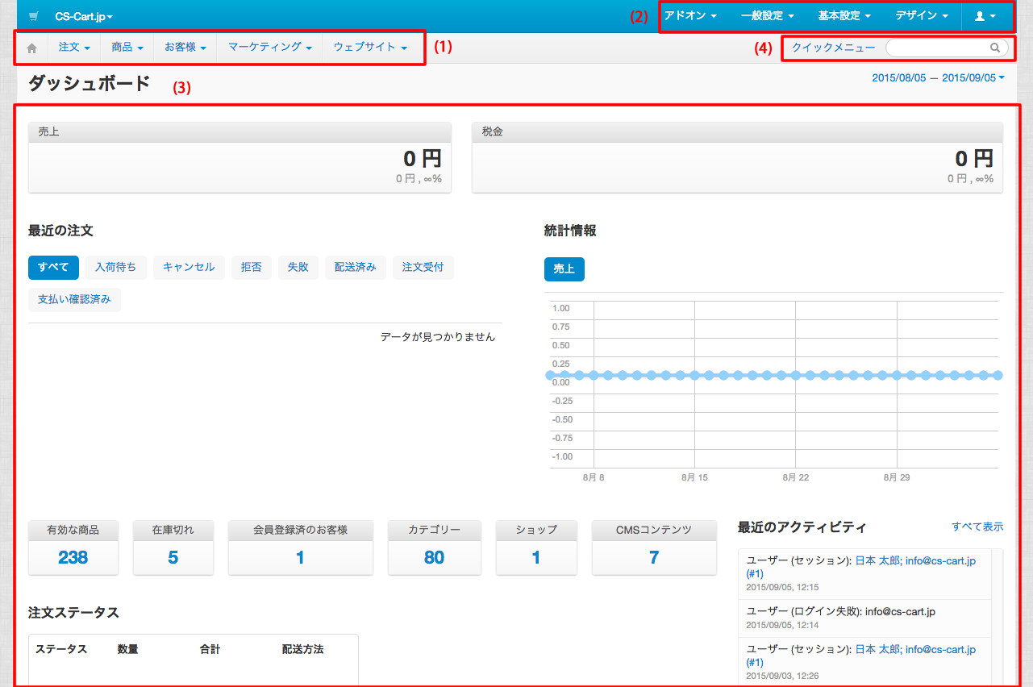Open the 注文 menu
This screenshot has width=1033, height=687.
point(74,48)
